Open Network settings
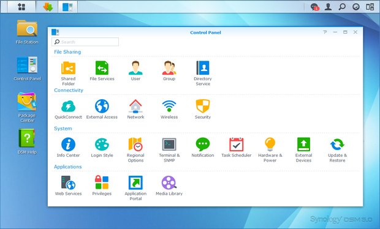380x229 pixels. pyautogui.click(x=135, y=109)
